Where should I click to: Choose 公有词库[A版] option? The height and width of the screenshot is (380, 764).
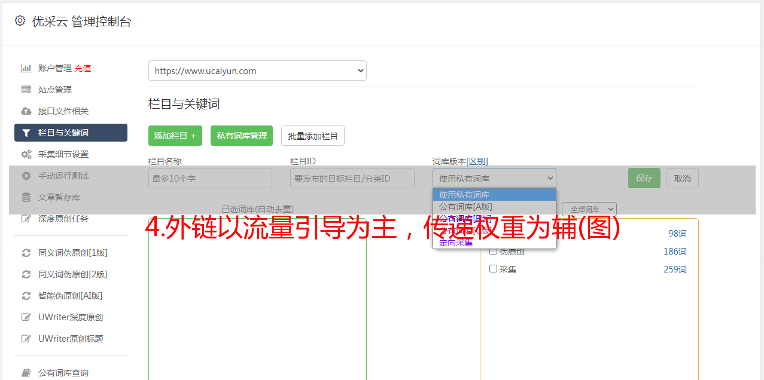coord(494,207)
